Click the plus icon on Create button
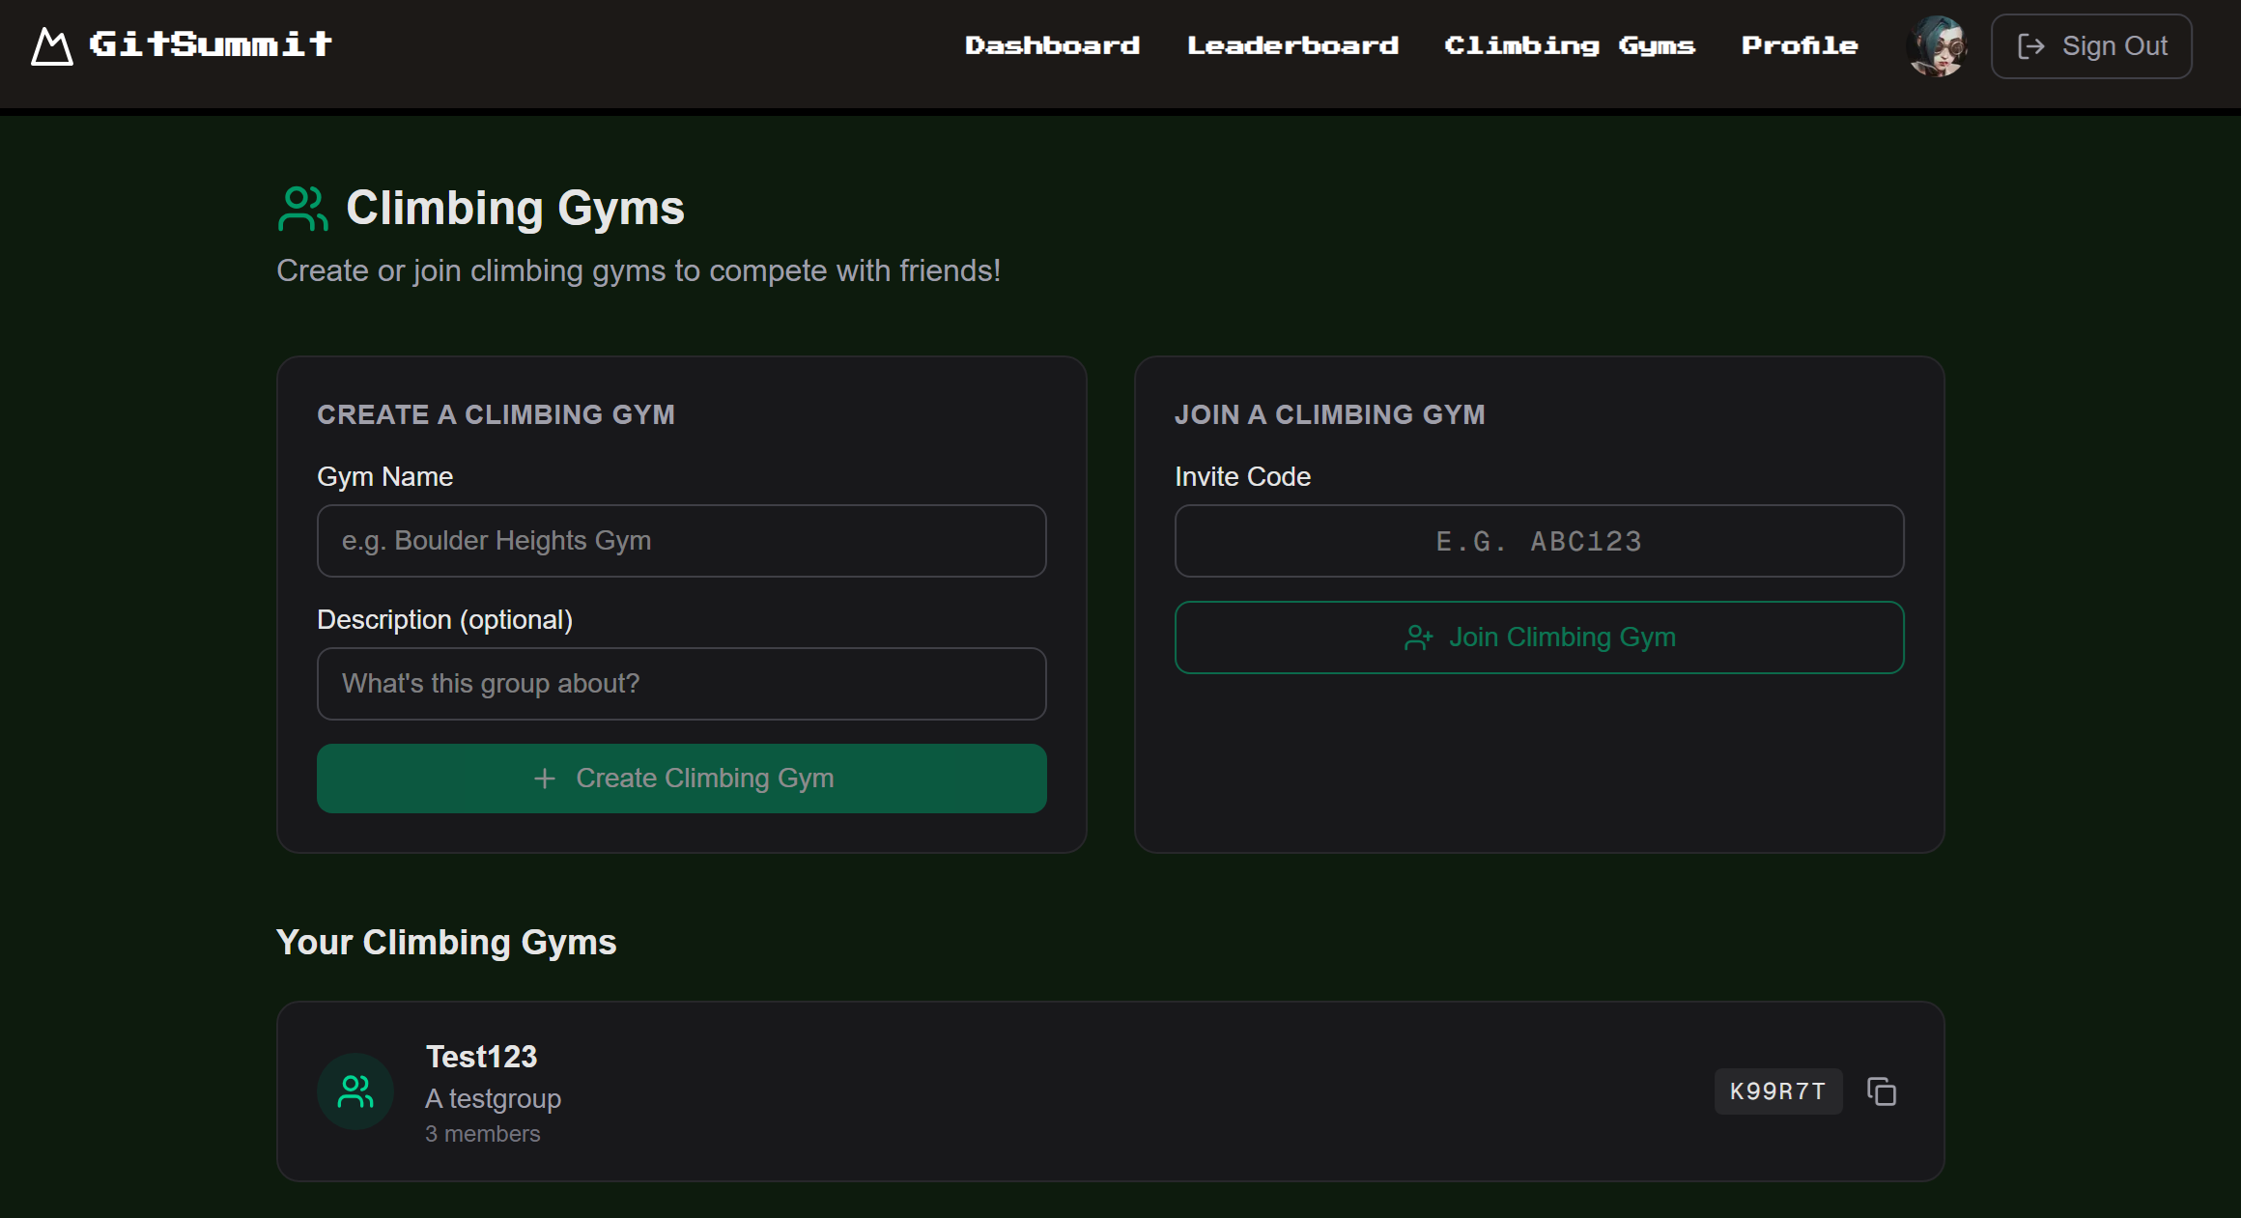Image resolution: width=2241 pixels, height=1218 pixels. tap(545, 779)
